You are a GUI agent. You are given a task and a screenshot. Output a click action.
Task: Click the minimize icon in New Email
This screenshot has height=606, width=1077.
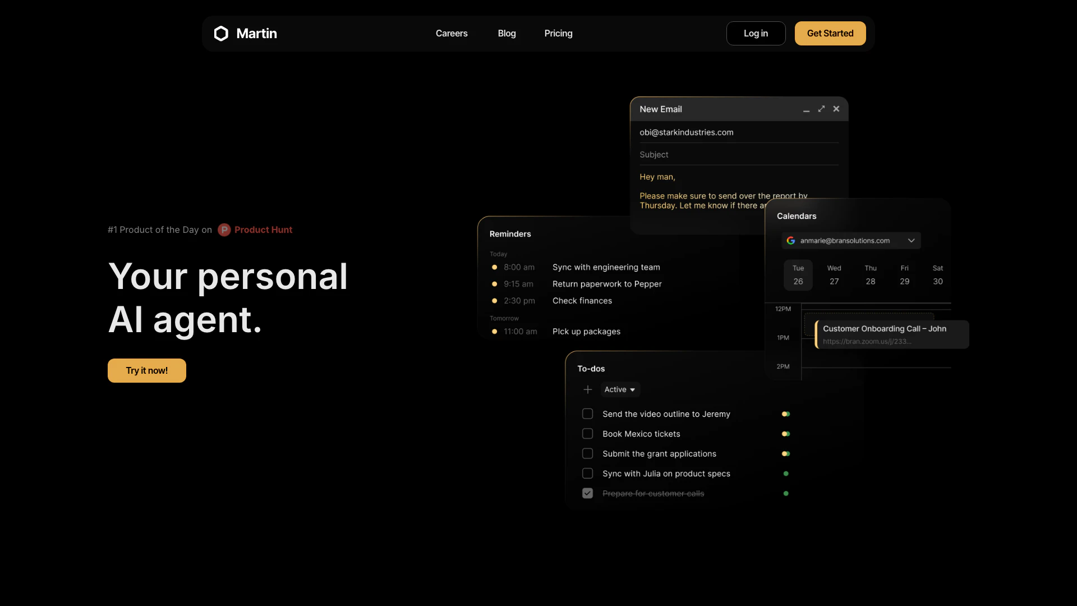tap(806, 110)
